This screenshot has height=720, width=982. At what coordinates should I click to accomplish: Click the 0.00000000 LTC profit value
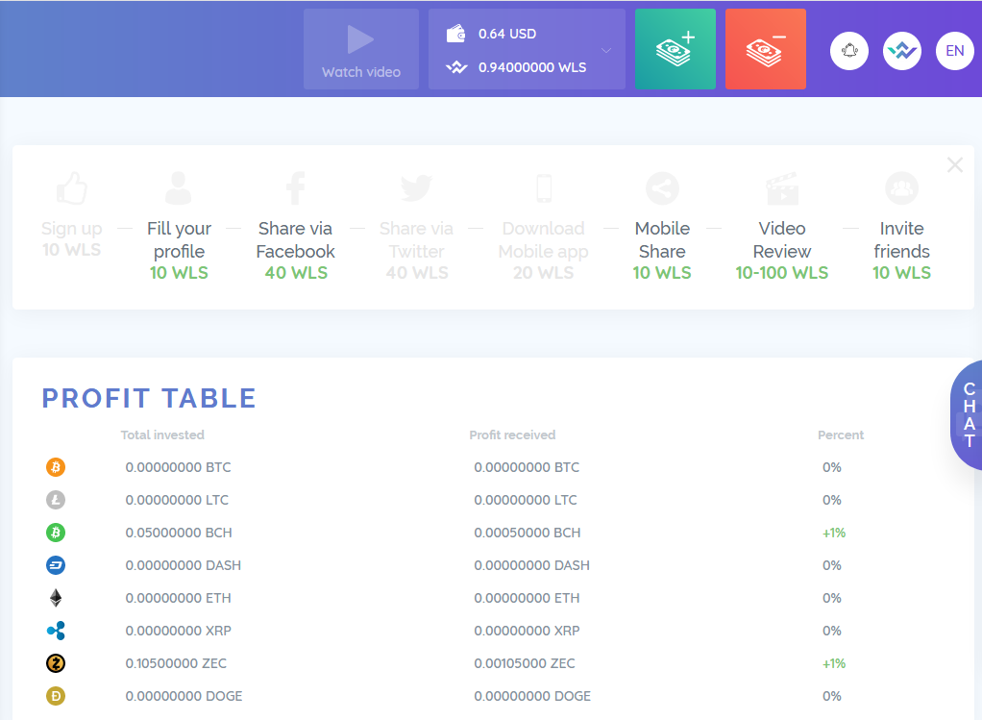coord(526,500)
